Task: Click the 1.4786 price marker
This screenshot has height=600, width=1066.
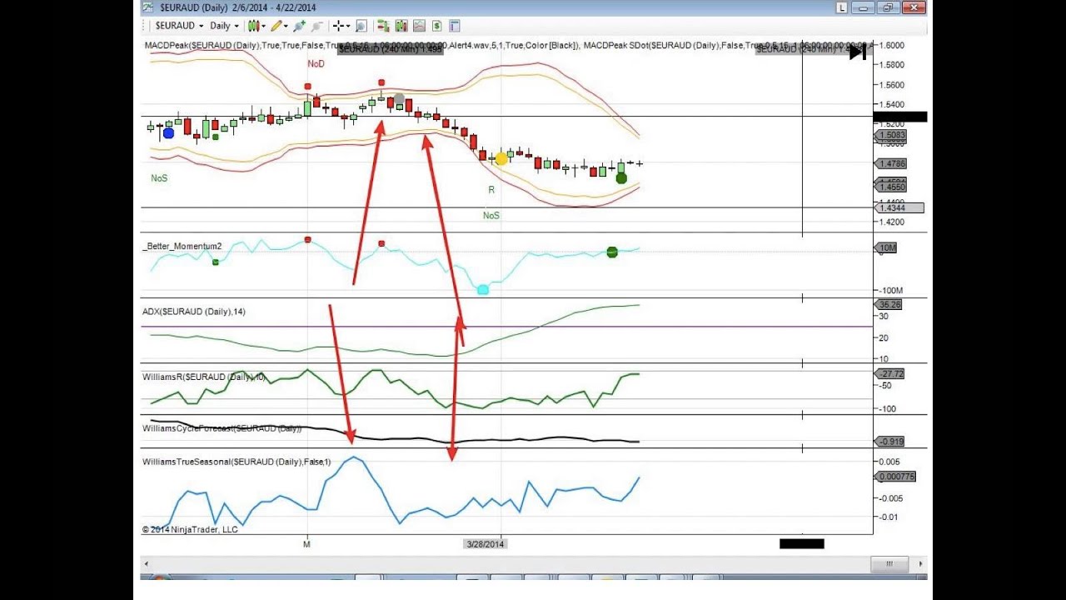Action: point(891,164)
